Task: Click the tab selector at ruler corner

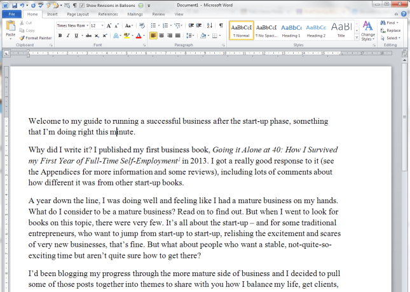Action: pyautogui.click(x=6, y=53)
